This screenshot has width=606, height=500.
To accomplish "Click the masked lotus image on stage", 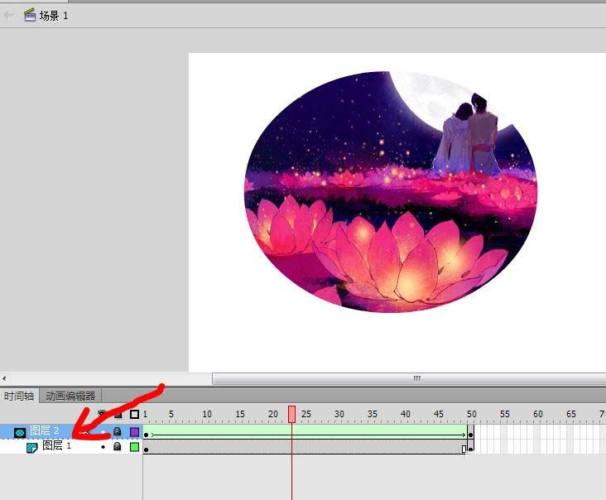I will tap(391, 191).
